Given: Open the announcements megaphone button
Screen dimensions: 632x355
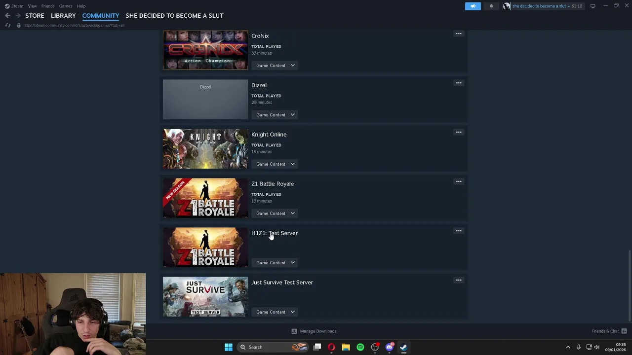Looking at the screenshot, I should 473,6.
